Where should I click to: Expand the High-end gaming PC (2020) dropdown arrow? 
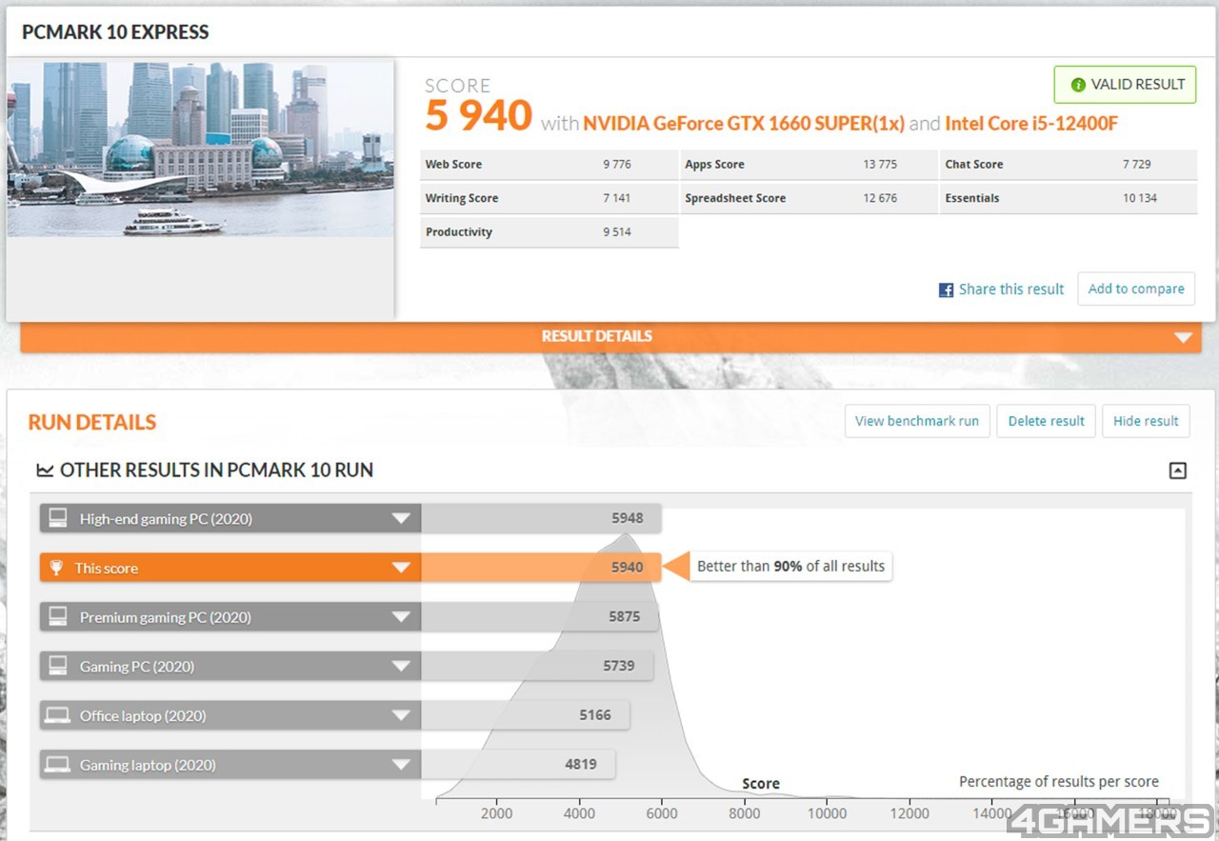pyautogui.click(x=401, y=519)
